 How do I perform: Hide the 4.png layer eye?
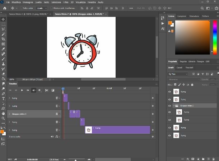(x=169, y=128)
